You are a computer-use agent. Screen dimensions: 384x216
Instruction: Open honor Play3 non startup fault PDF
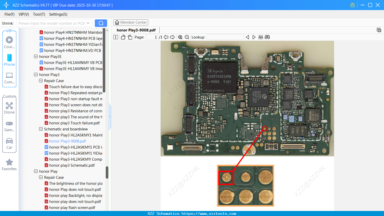click(x=73, y=99)
